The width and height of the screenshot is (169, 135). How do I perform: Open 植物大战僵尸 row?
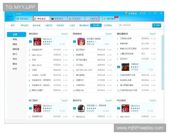(x=48, y=90)
